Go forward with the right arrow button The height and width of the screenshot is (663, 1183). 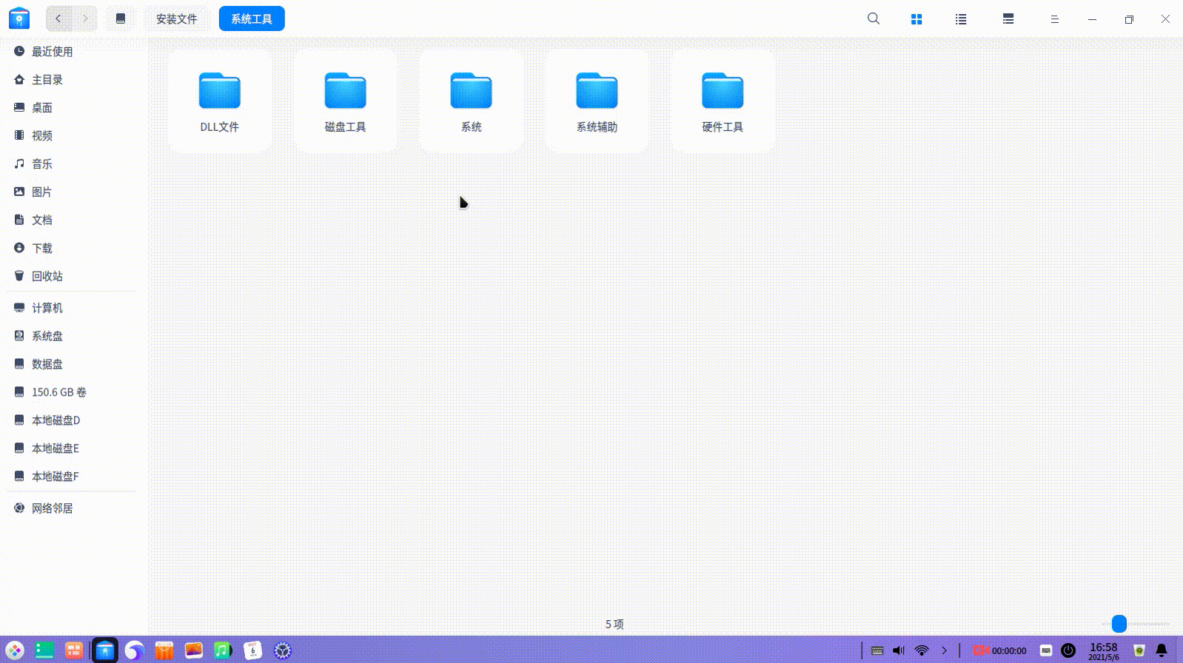[85, 18]
